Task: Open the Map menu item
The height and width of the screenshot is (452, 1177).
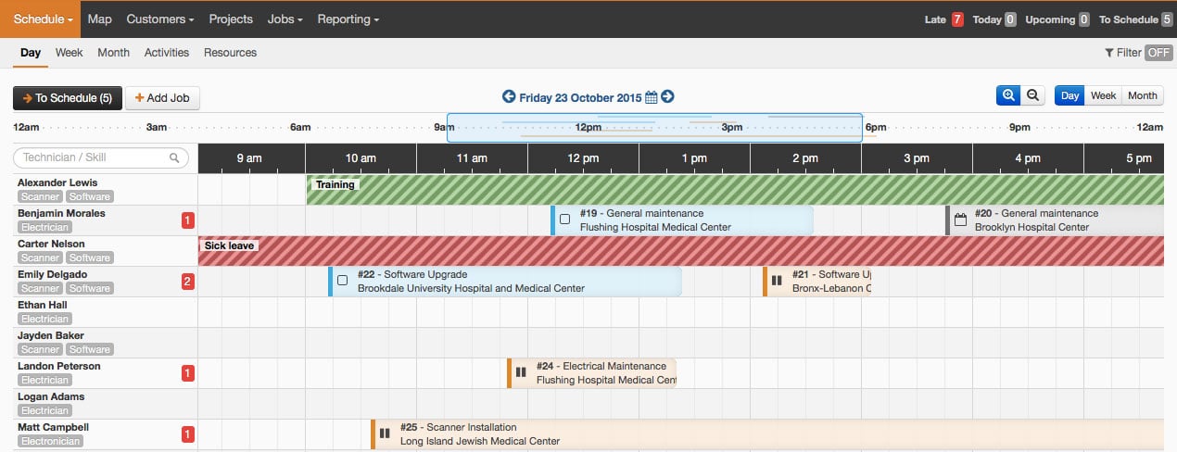Action: coord(99,19)
